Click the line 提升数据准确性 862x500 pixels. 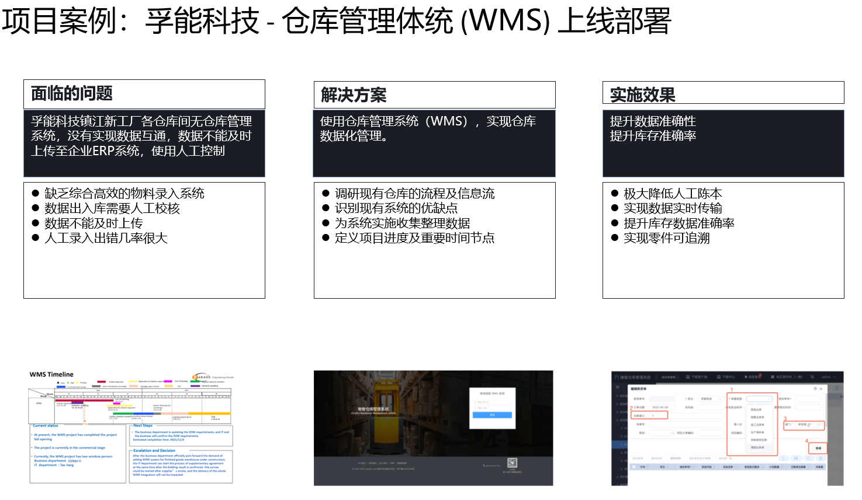tap(653, 121)
